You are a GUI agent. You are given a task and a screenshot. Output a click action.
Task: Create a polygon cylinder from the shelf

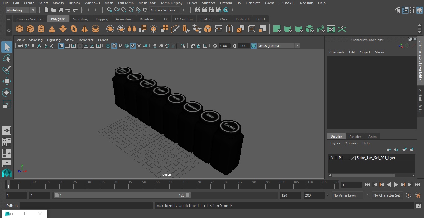click(41, 29)
